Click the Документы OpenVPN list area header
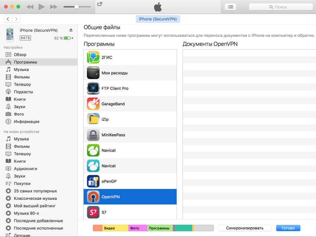 click(x=210, y=44)
